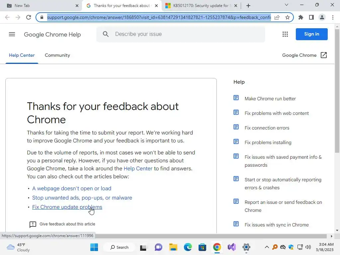Open the Chrome profile avatar icon
The width and height of the screenshot is (340, 255).
pyautogui.click(x=322, y=17)
